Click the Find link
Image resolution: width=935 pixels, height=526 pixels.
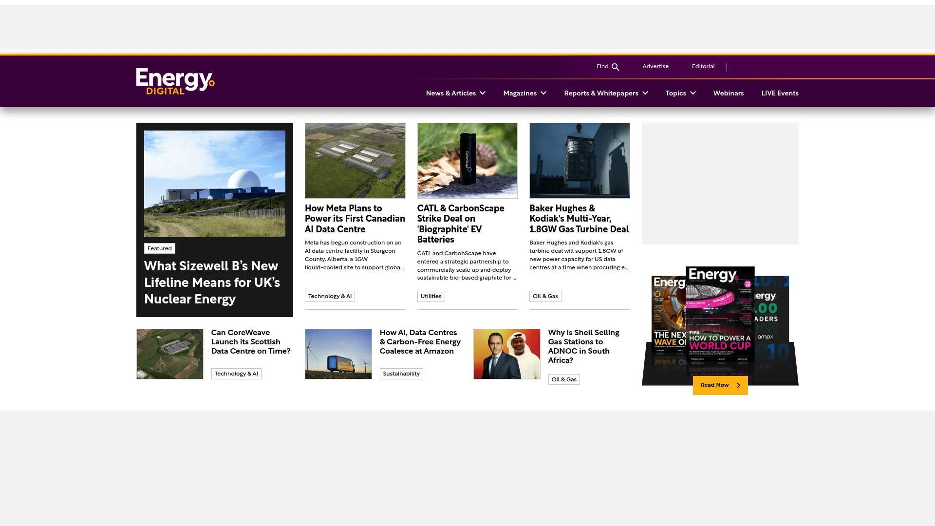tap(602, 66)
